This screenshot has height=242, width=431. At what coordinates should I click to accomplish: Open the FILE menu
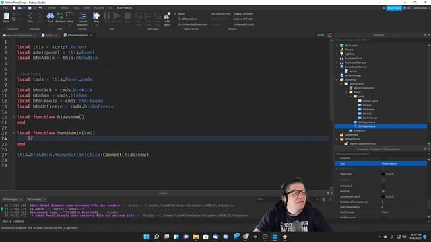5,8
